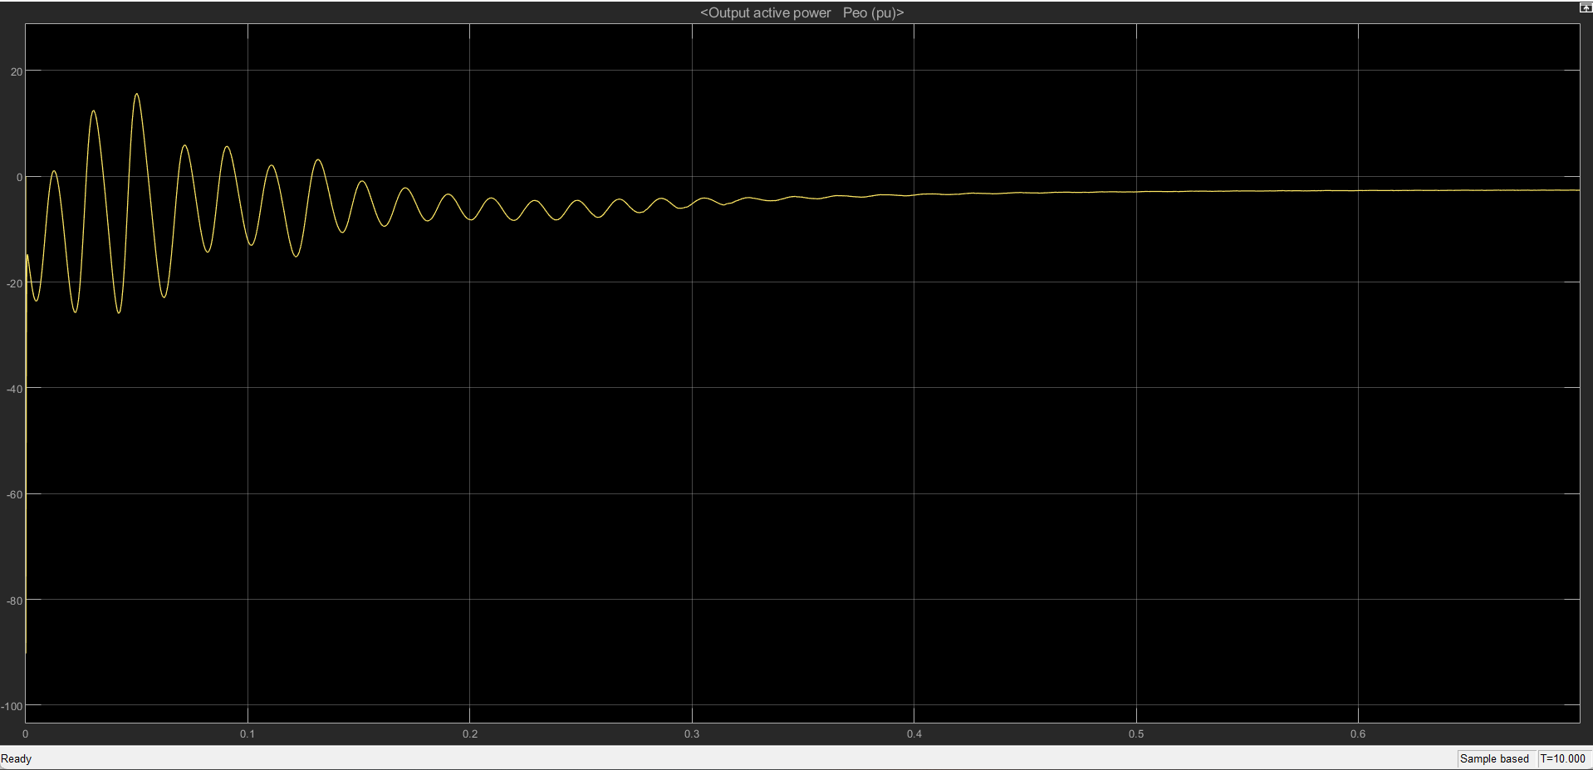Click the time-axis tick label '0.1'
1593x770 pixels.
(248, 733)
